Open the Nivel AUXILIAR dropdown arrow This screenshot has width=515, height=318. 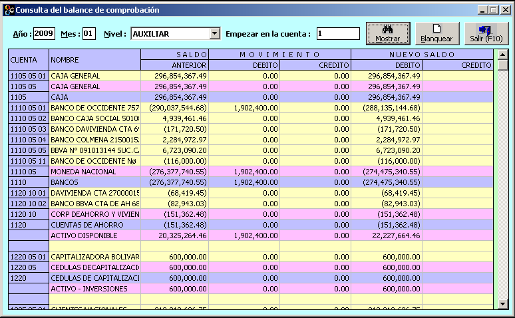(x=215, y=33)
